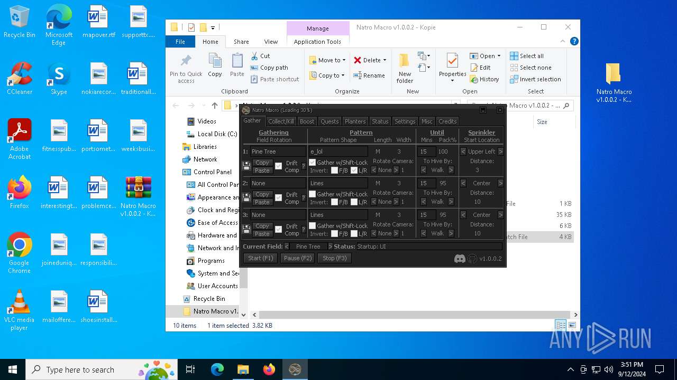The width and height of the screenshot is (677, 380).
Task: Open the Share ribbon tab in Explorer
Action: tap(241, 42)
